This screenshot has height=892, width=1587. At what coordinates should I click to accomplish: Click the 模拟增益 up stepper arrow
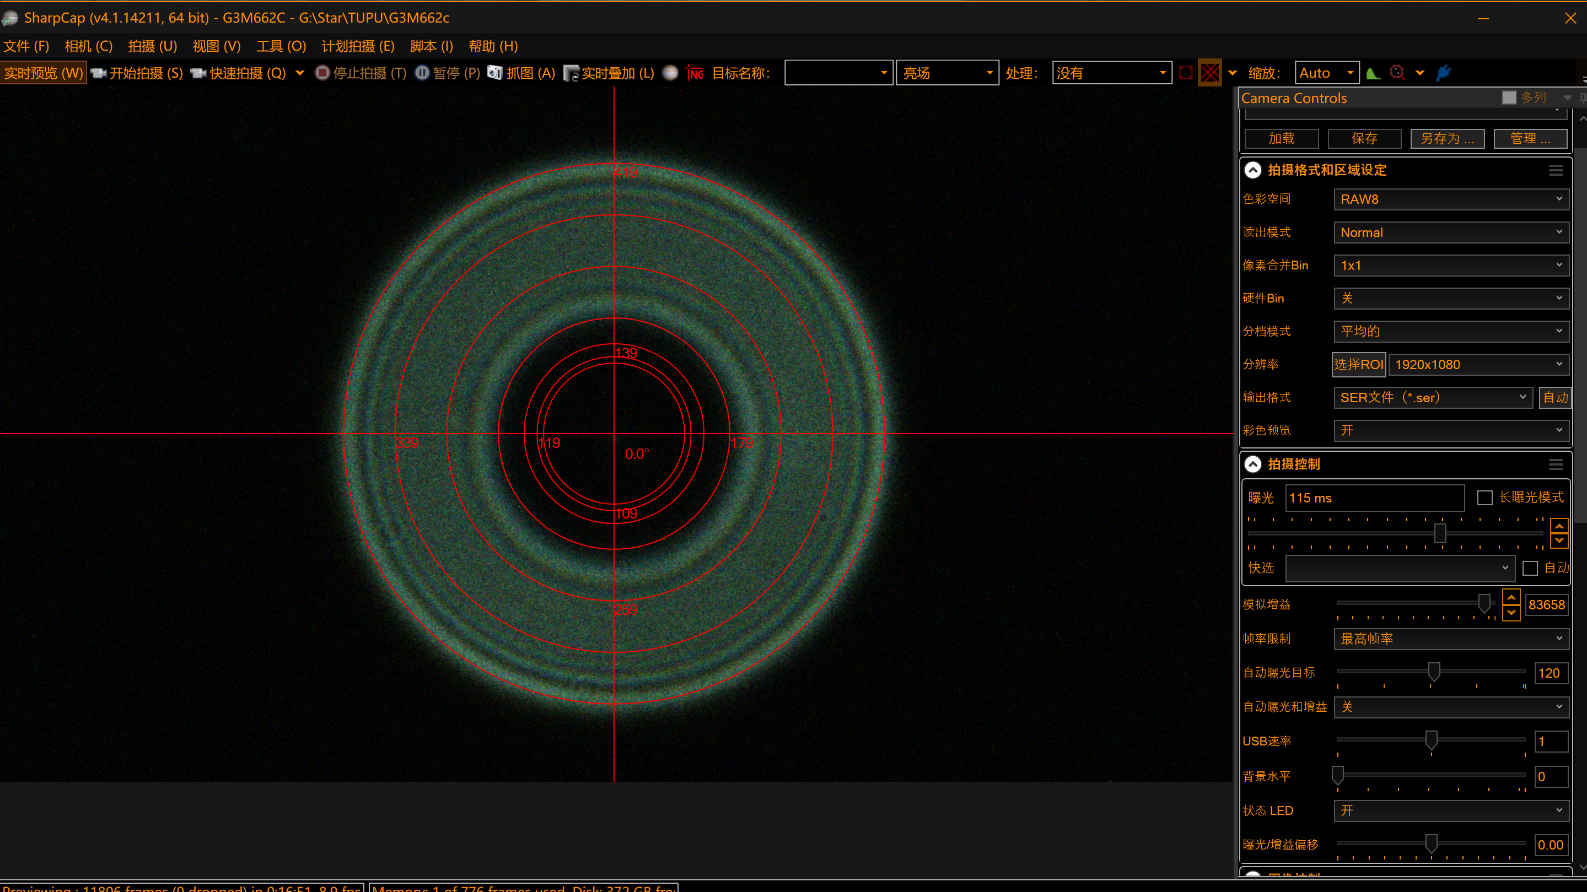tap(1511, 597)
